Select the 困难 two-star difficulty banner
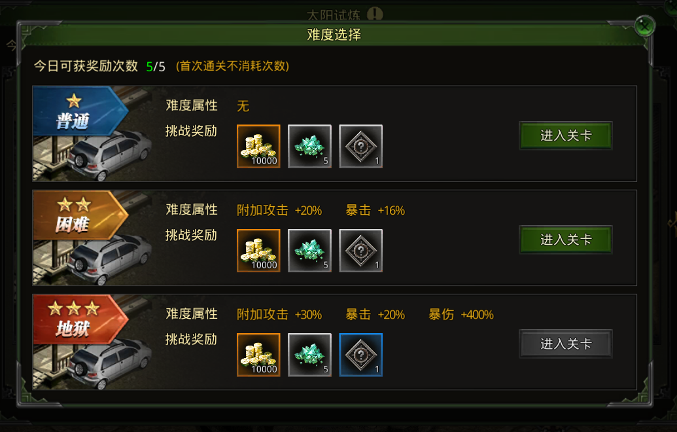Screen dimensions: 677x432 (80, 215)
